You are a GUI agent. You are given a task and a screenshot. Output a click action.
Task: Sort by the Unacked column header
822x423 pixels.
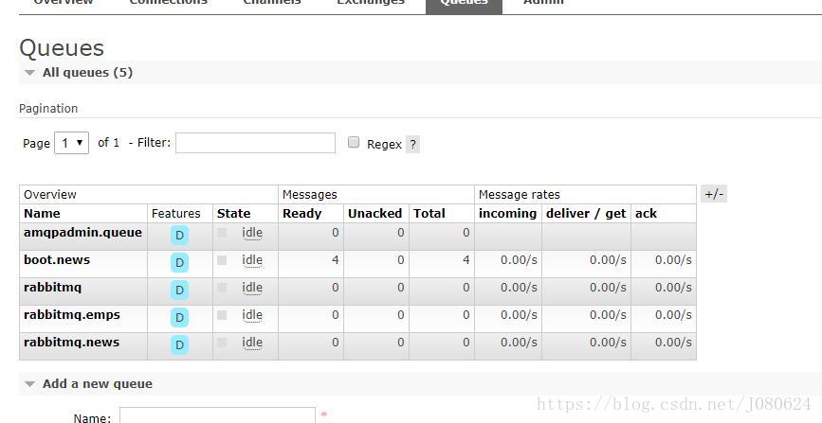point(374,214)
